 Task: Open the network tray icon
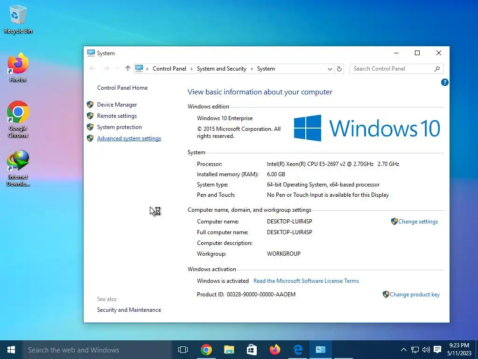point(415,350)
